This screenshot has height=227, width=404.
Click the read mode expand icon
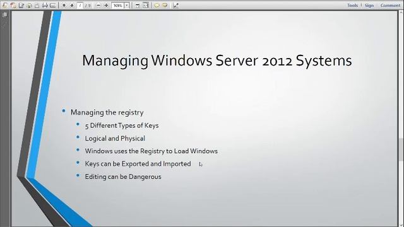coord(176,5)
